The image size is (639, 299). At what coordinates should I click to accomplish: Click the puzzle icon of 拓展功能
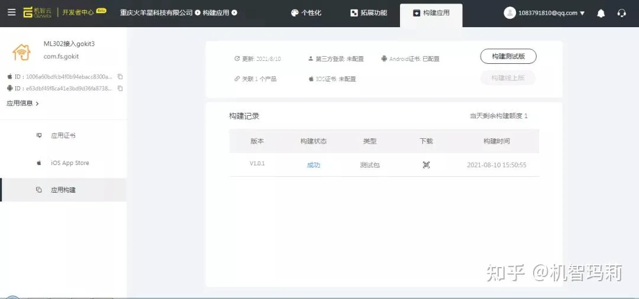354,12
